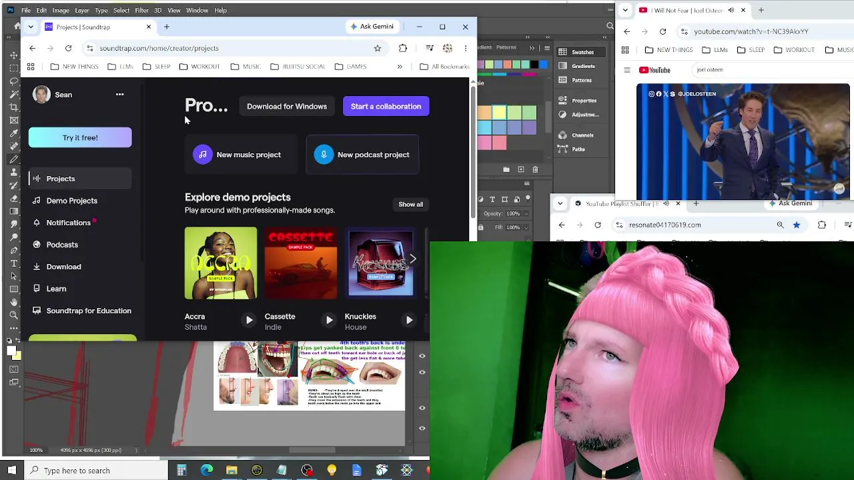
Task: Expand tab search in the YouTube Chrome window
Action: pos(626,10)
